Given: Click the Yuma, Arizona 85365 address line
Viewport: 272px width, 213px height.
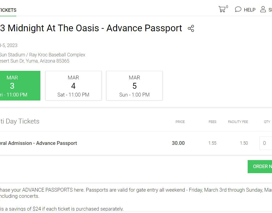Looking at the screenshot, I should click(35, 61).
